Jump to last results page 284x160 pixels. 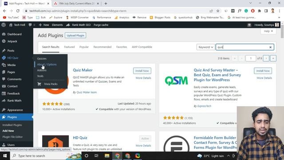coord(273,58)
